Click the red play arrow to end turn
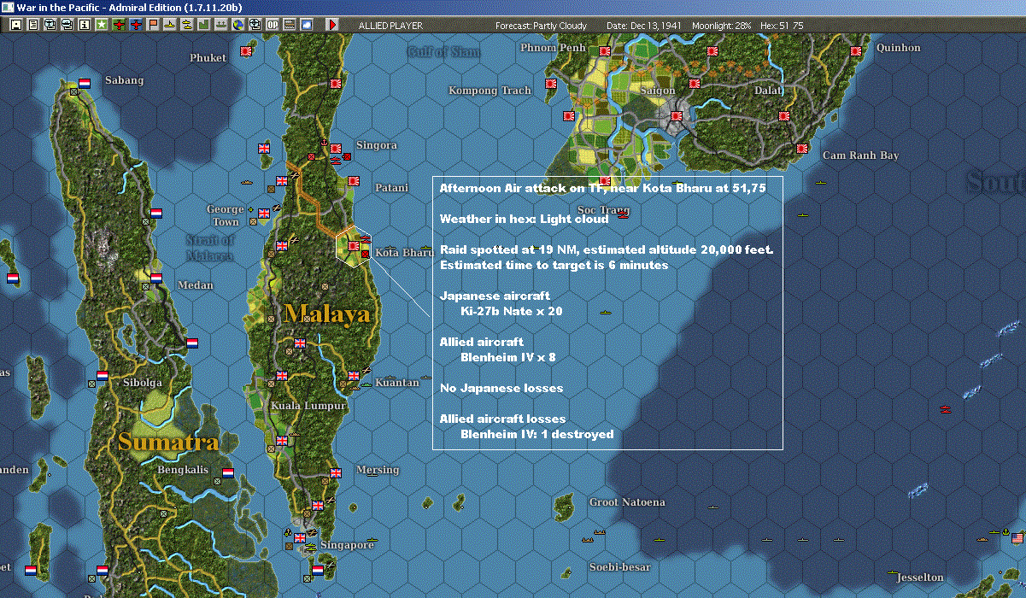The image size is (1026, 598). pyautogui.click(x=332, y=25)
